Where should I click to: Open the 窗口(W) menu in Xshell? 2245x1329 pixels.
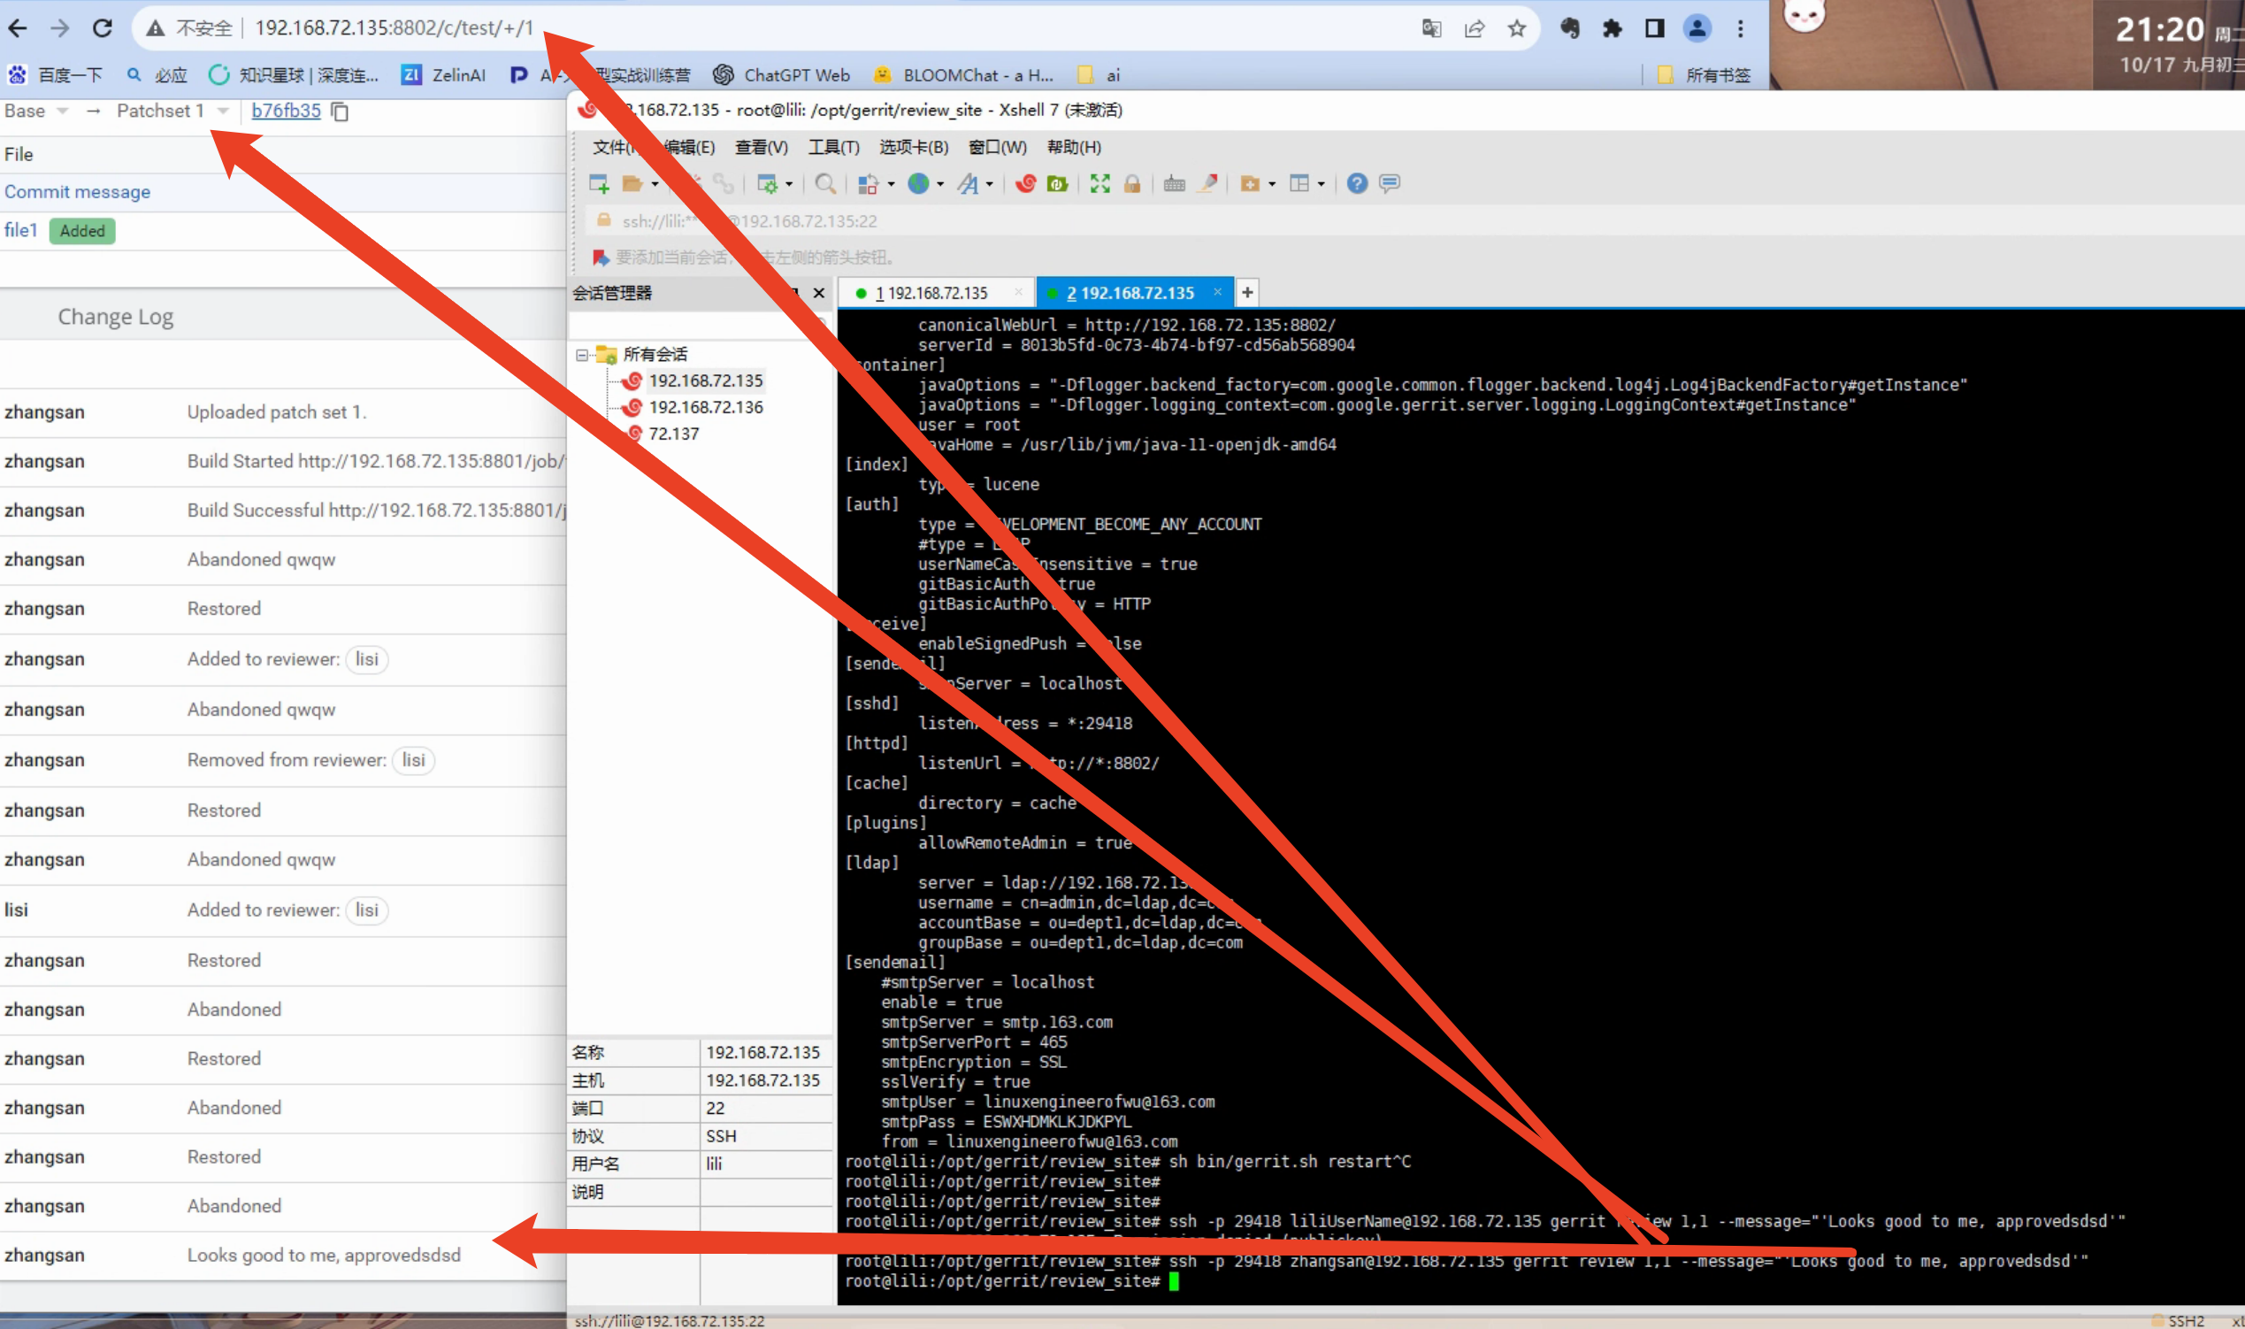pyautogui.click(x=997, y=148)
